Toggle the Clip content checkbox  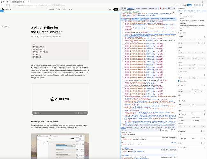coord(179,72)
